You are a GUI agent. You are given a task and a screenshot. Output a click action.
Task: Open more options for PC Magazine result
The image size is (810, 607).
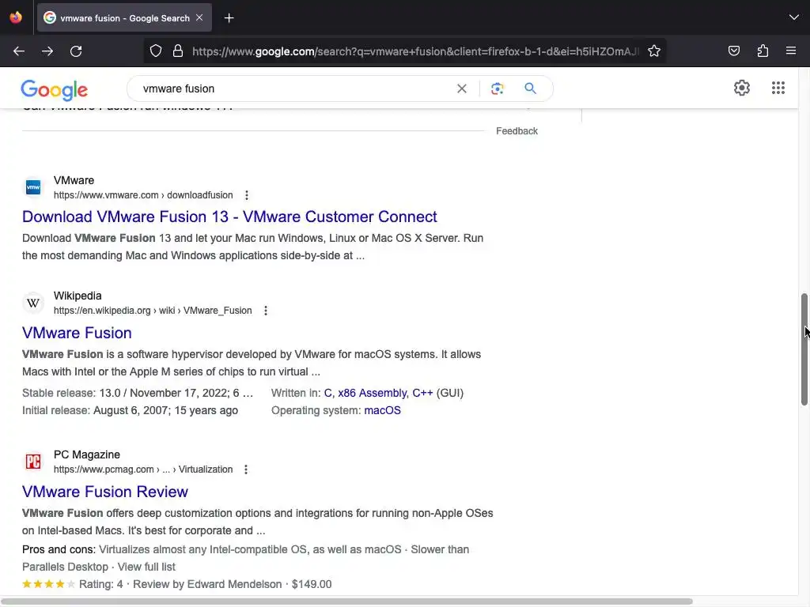click(246, 469)
